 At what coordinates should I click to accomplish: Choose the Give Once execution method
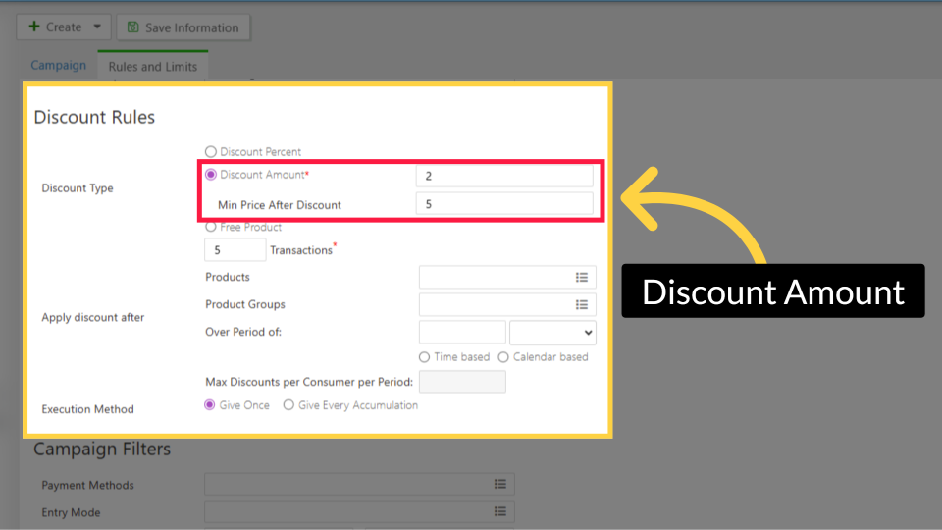[x=209, y=405]
